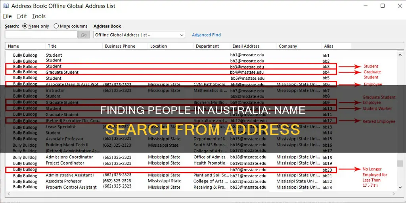Select the bb22@msstate.edu email cell
406x203 pixels.
pyautogui.click(x=248, y=181)
